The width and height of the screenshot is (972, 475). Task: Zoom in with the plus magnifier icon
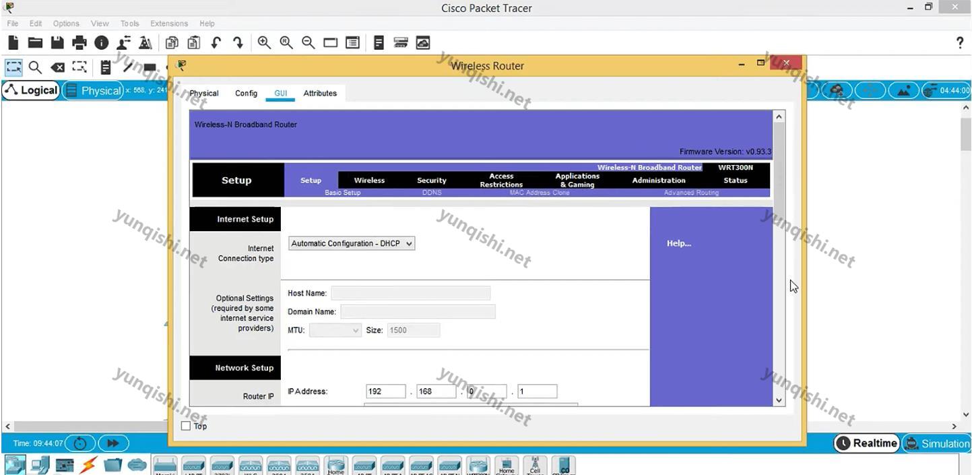point(264,42)
